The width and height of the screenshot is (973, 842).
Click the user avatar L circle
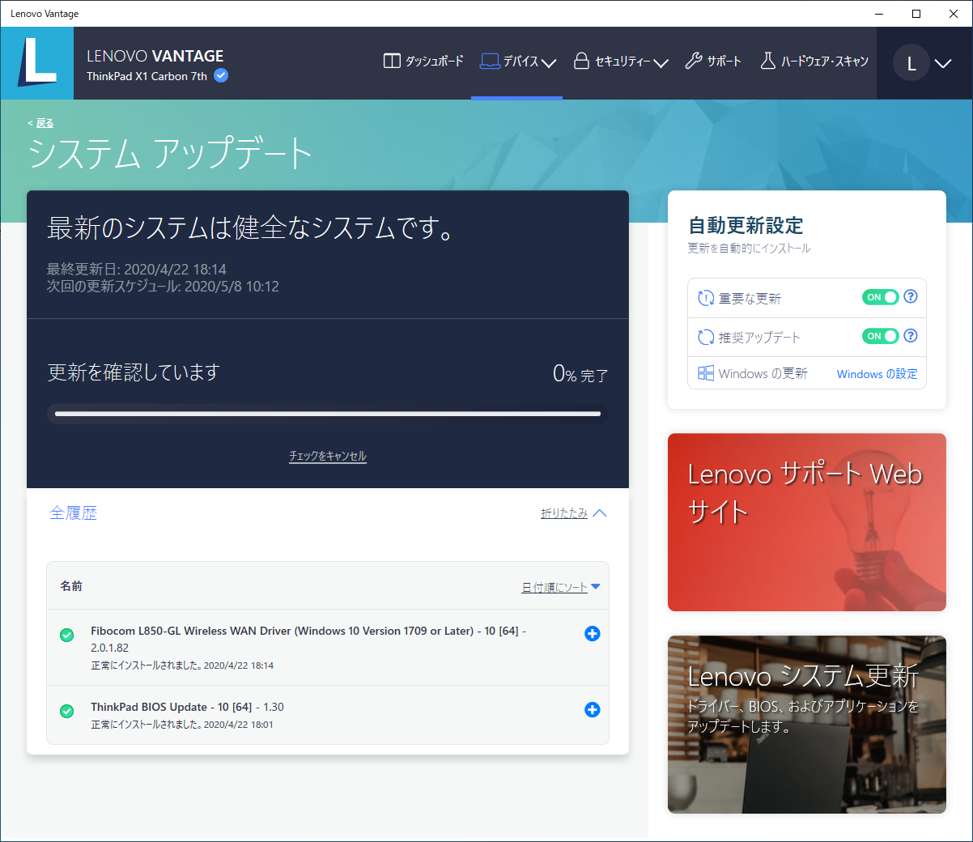click(911, 63)
